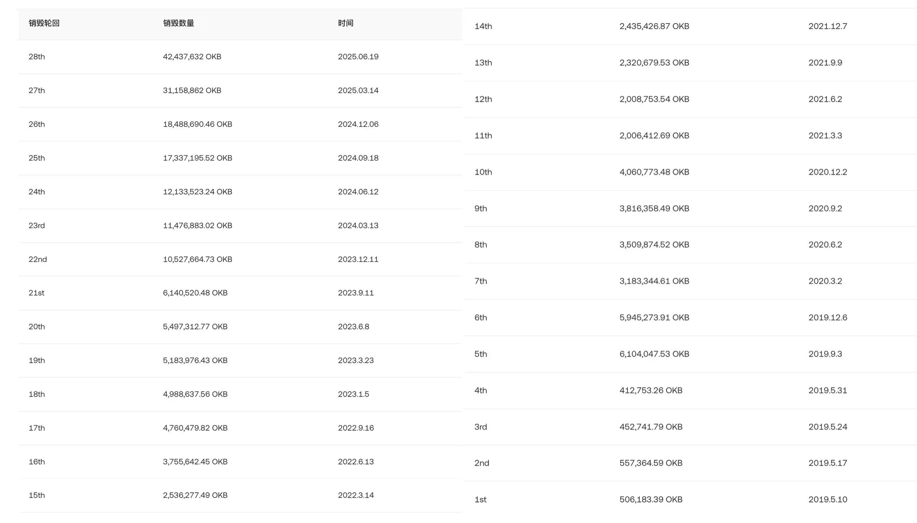The width and height of the screenshot is (917, 523).
Task: Click the 17,337,195.52 OKB amount
Action: point(198,158)
